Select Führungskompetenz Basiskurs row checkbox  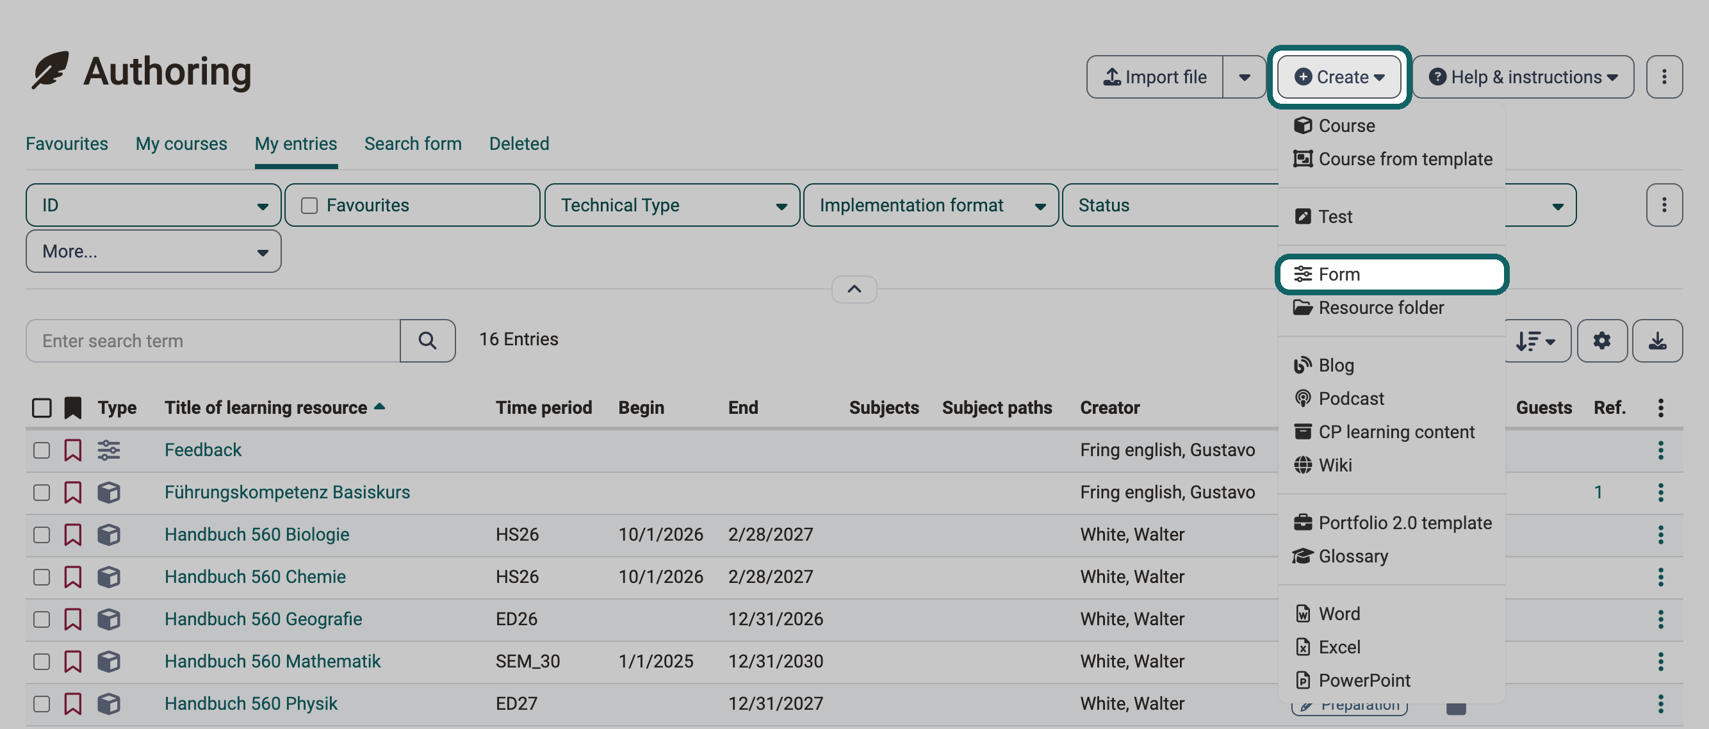tap(42, 492)
